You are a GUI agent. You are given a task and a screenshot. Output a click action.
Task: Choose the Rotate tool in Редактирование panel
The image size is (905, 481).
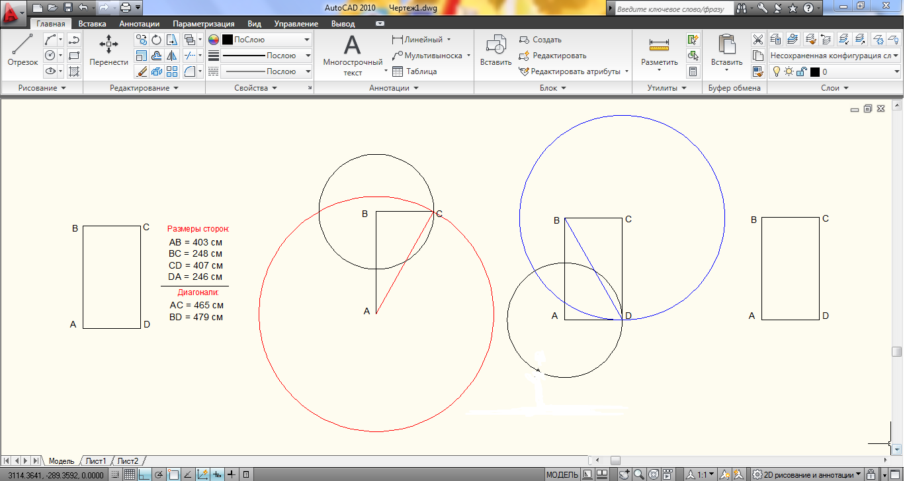pyautogui.click(x=157, y=40)
